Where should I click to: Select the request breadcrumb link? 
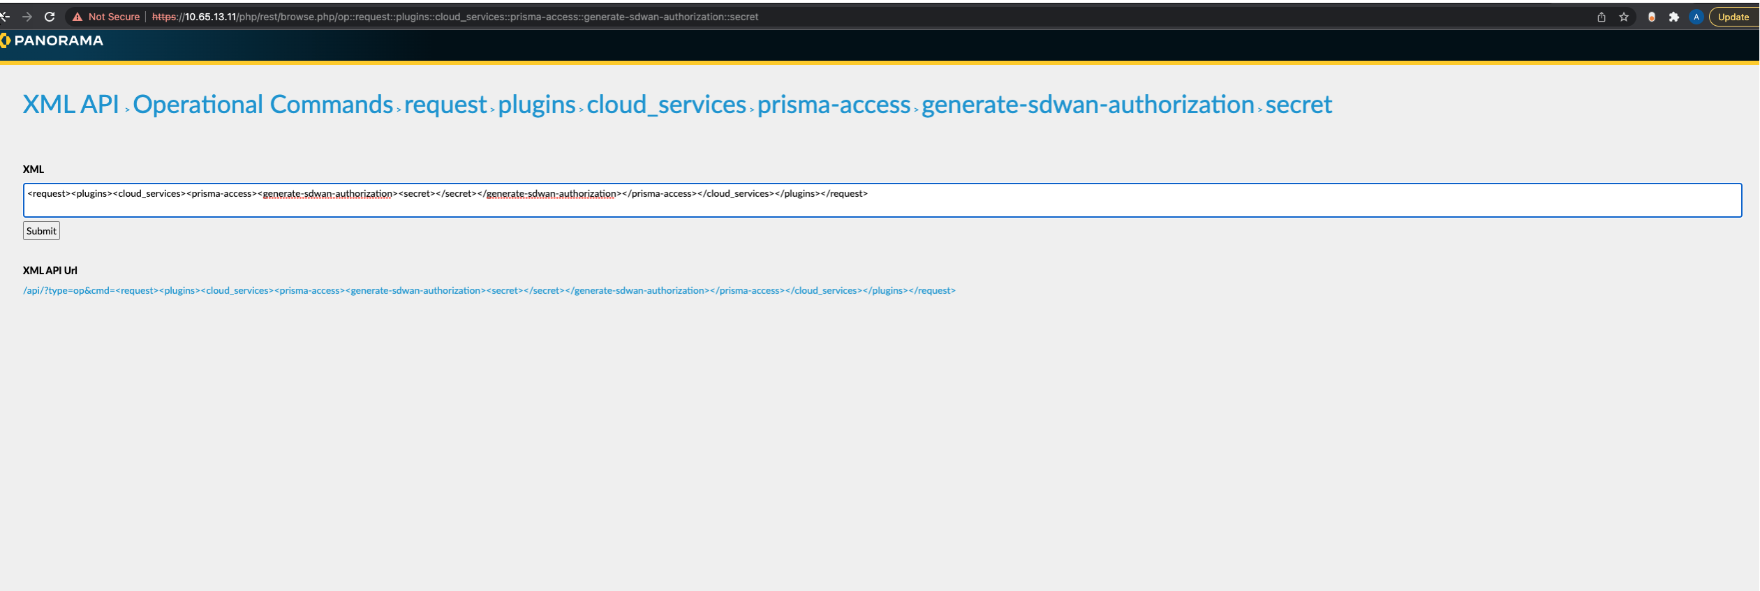coord(445,105)
